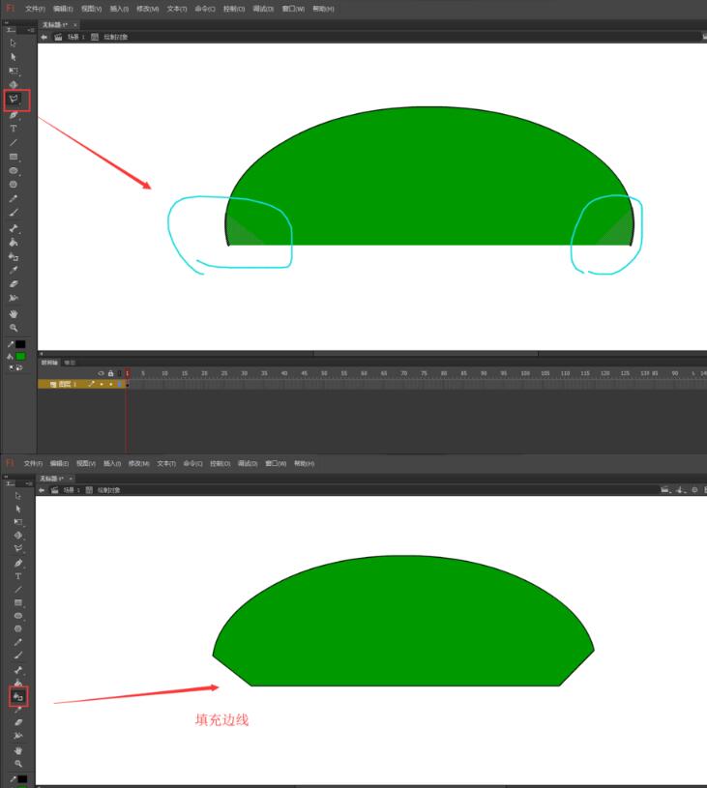Screen dimensions: 707x788
Task: Select the Eraser tool in top toolbar
Action: coord(14,284)
